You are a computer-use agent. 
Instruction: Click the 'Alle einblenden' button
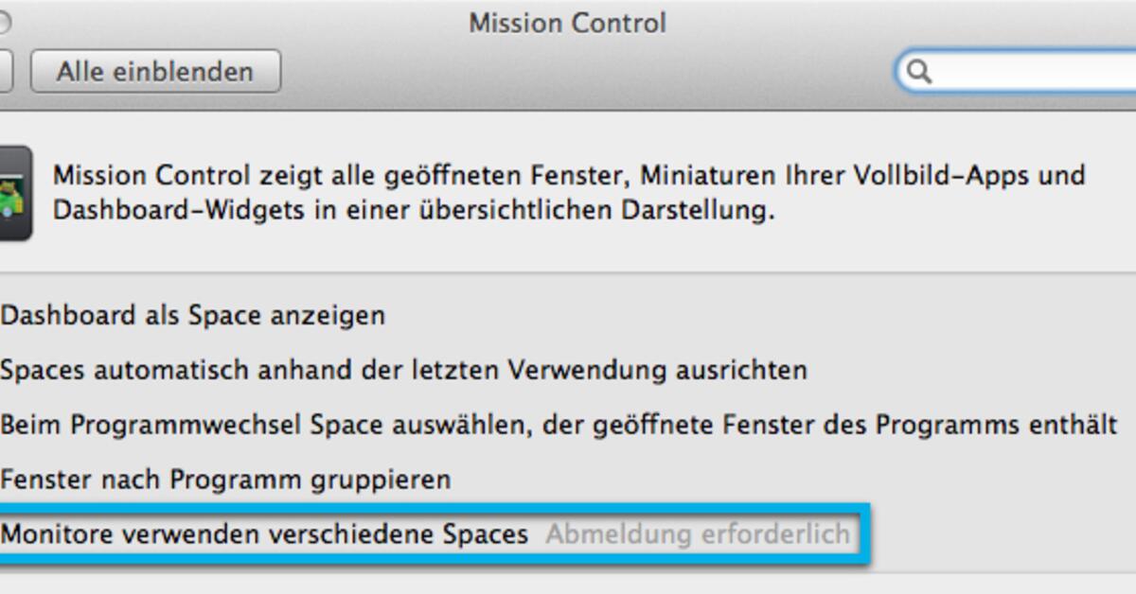point(155,72)
